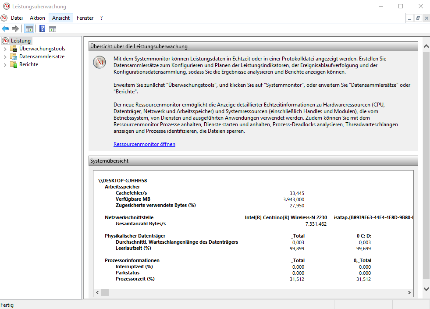Click vertical scrollbar down arrow
Image resolution: width=430 pixels, height=309 pixels.
(426, 289)
